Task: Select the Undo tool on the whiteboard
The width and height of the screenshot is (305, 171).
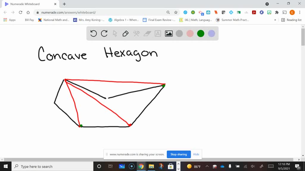Action: pos(94,34)
